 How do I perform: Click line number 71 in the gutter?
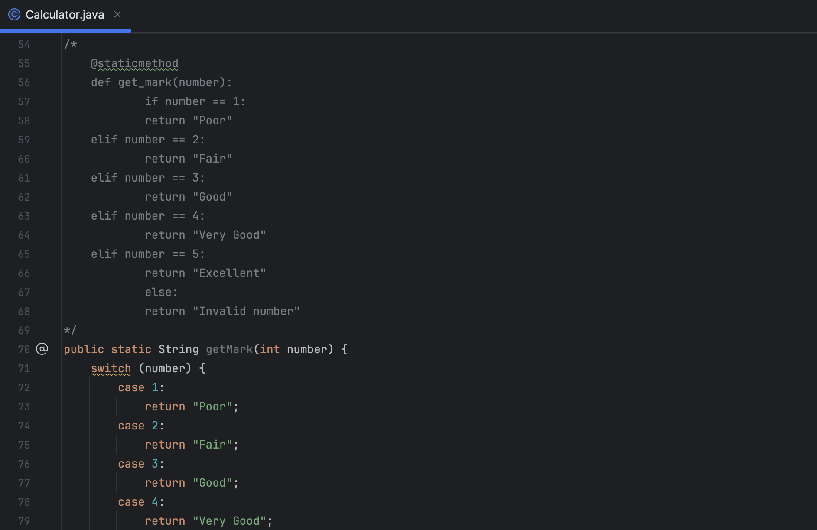coord(24,368)
